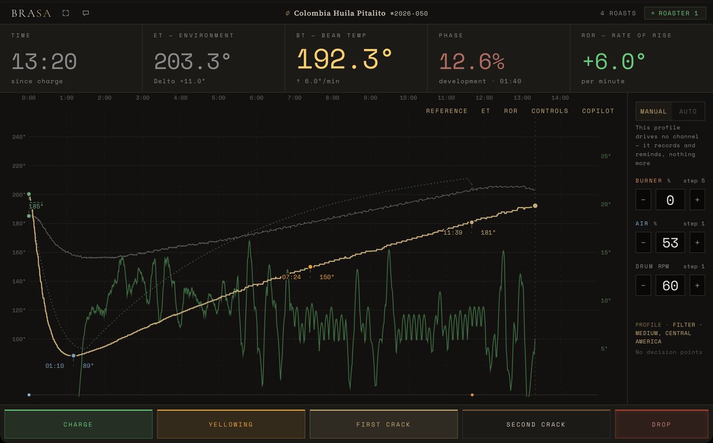Toggle the Controls panel
The image size is (713, 443).
[x=550, y=111]
